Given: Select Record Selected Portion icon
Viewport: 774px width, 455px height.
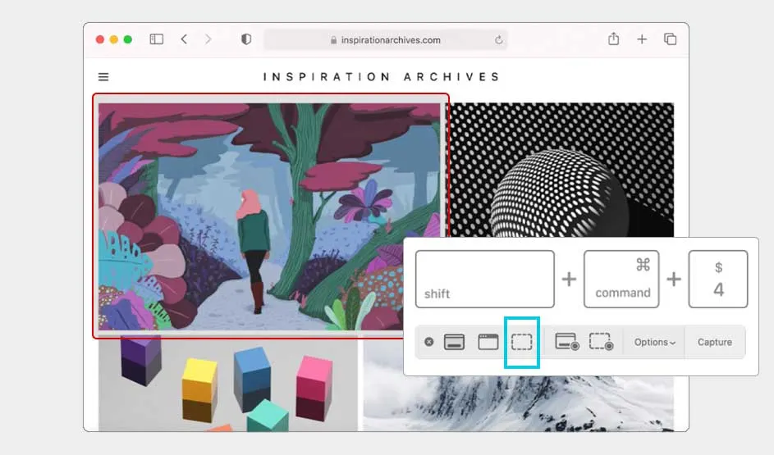Looking at the screenshot, I should (x=602, y=342).
